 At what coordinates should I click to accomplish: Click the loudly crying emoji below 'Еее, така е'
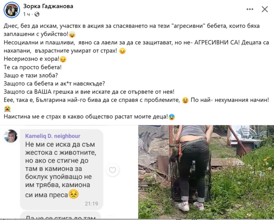click(x=7, y=109)
